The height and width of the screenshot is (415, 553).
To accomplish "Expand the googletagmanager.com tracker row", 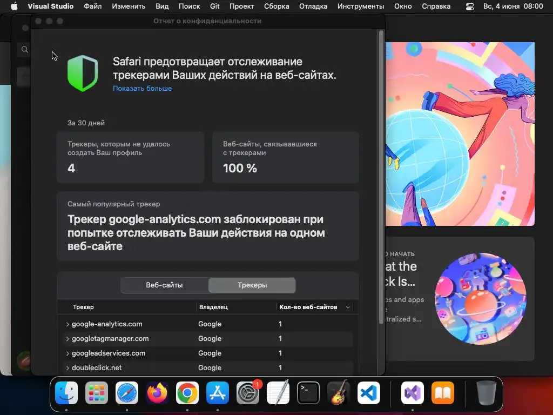I will pos(68,338).
